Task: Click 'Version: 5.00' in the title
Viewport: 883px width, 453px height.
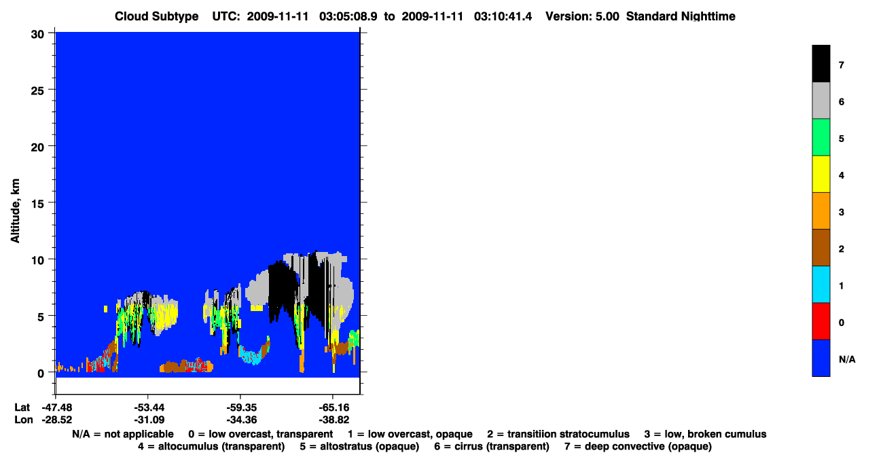Action: coord(582,16)
